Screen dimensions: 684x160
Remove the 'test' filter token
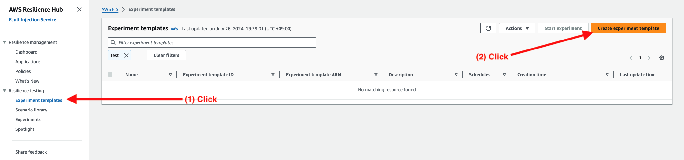(x=126, y=55)
